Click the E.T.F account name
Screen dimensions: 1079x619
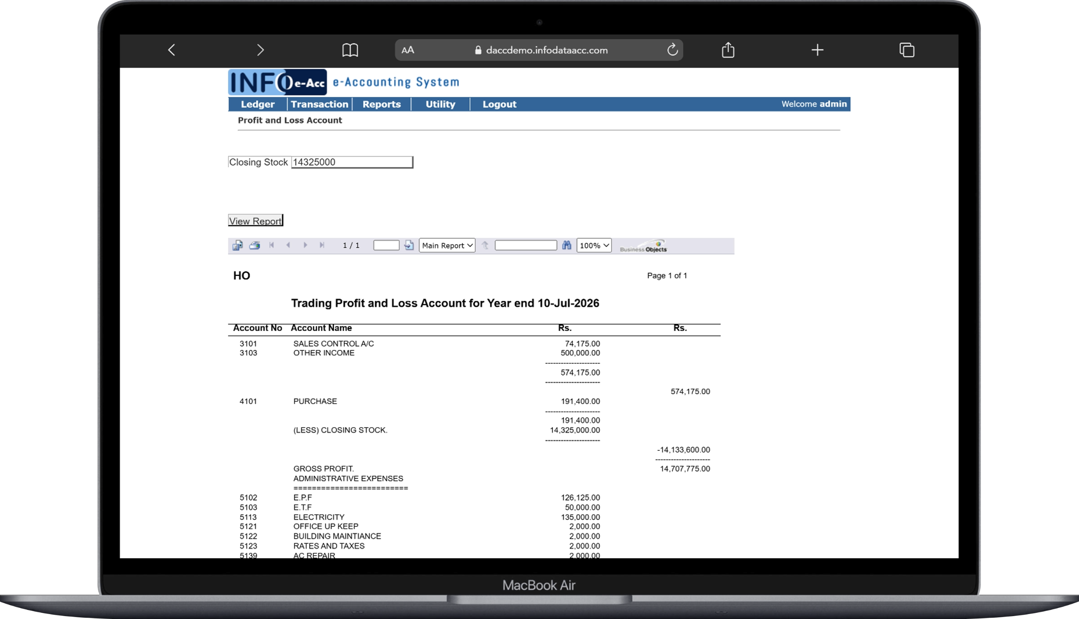tap(302, 507)
